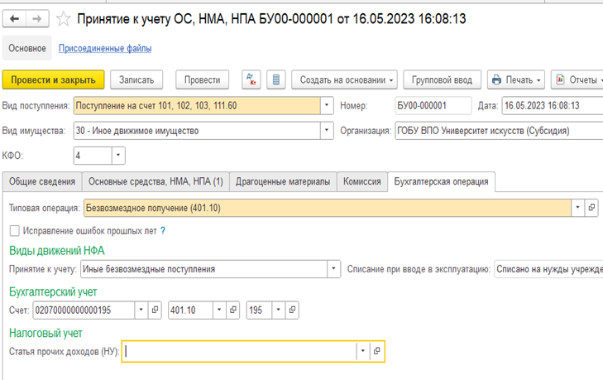This screenshot has width=603, height=380.
Task: Click Групповой ввод button
Action: coord(442,79)
